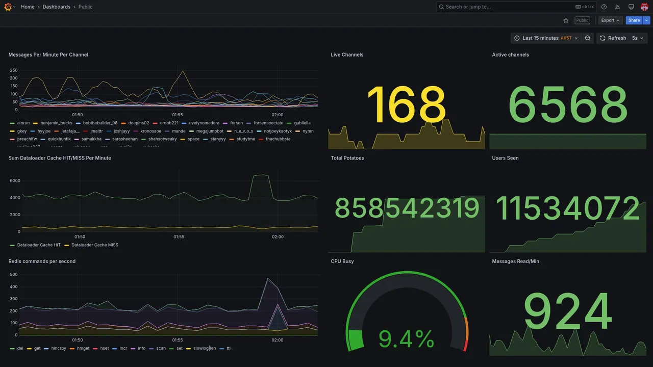Open the Export dropdown menu
Image resolution: width=653 pixels, height=367 pixels.
610,20
